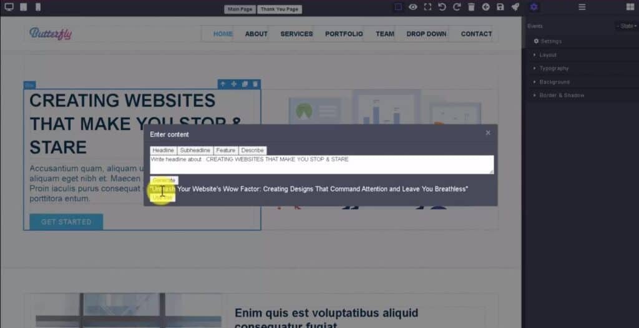Click move handle on selected box

(x=234, y=84)
